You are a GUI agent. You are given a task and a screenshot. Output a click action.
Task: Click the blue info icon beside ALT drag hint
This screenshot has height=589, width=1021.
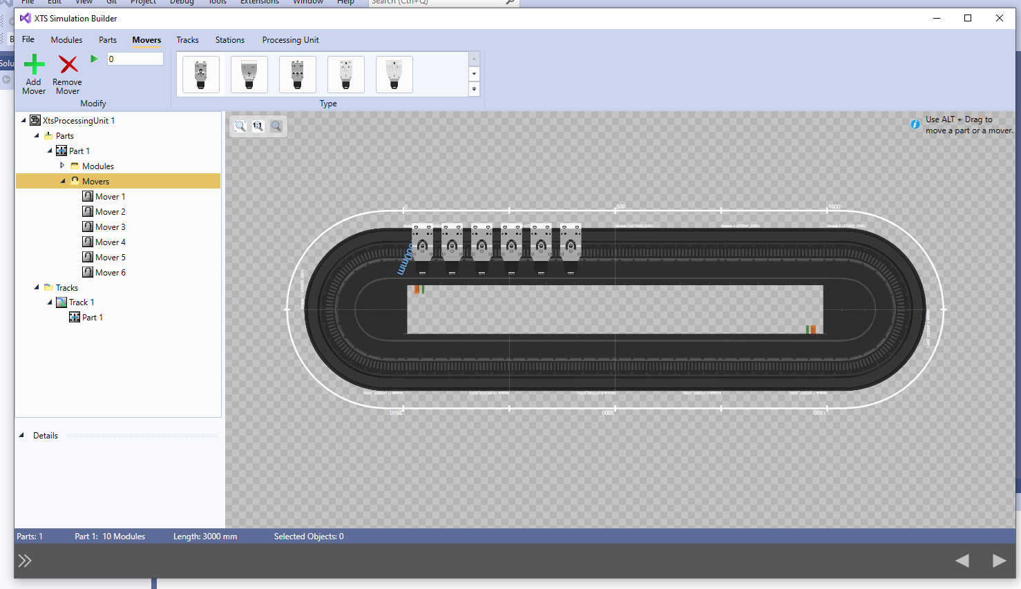[915, 124]
